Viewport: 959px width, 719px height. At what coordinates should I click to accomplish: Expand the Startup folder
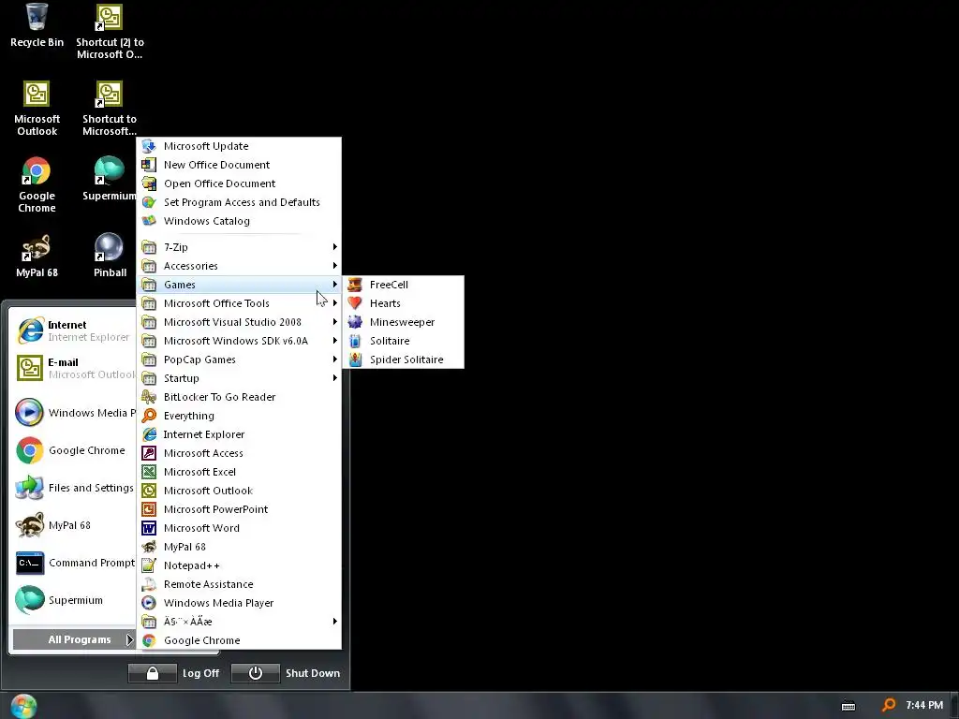coord(239,378)
